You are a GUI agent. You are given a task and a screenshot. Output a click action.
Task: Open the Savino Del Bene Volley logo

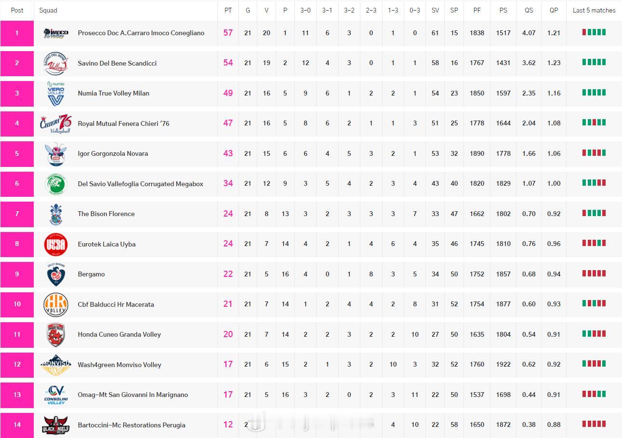tap(56, 63)
